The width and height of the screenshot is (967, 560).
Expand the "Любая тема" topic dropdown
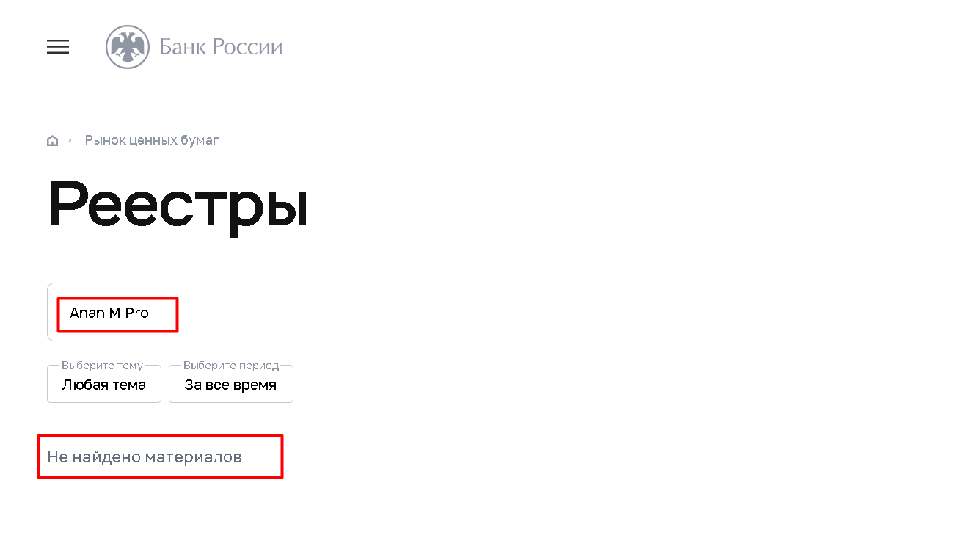pyautogui.click(x=104, y=385)
